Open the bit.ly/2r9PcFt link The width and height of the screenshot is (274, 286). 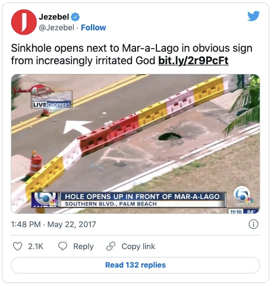tap(193, 61)
